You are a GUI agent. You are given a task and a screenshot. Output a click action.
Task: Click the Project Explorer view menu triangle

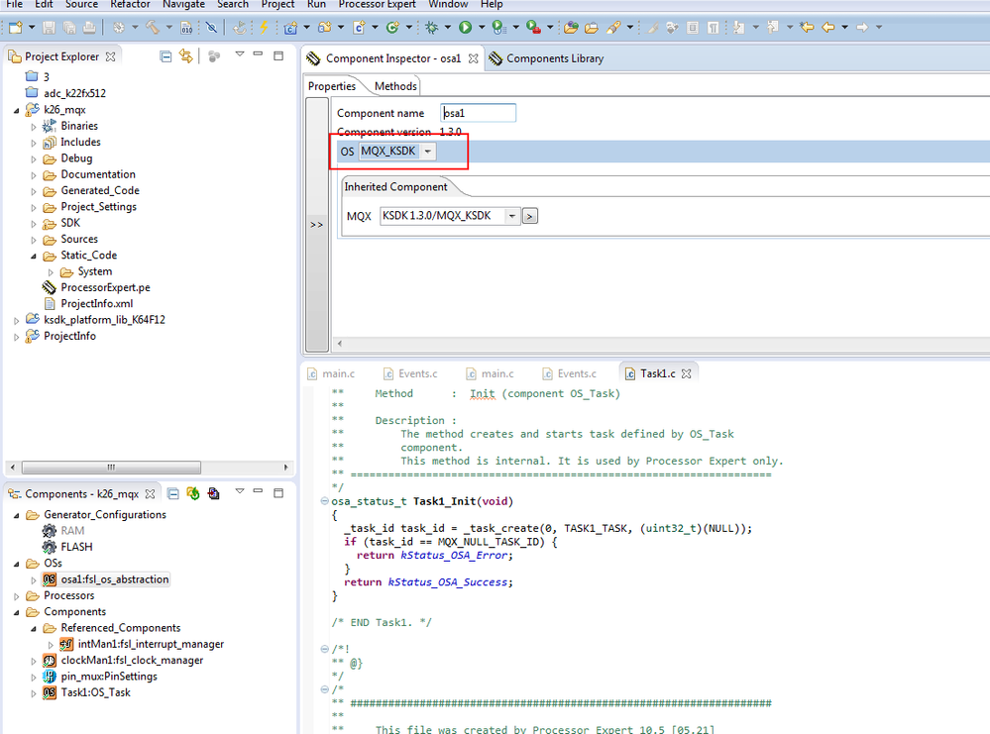tap(239, 54)
